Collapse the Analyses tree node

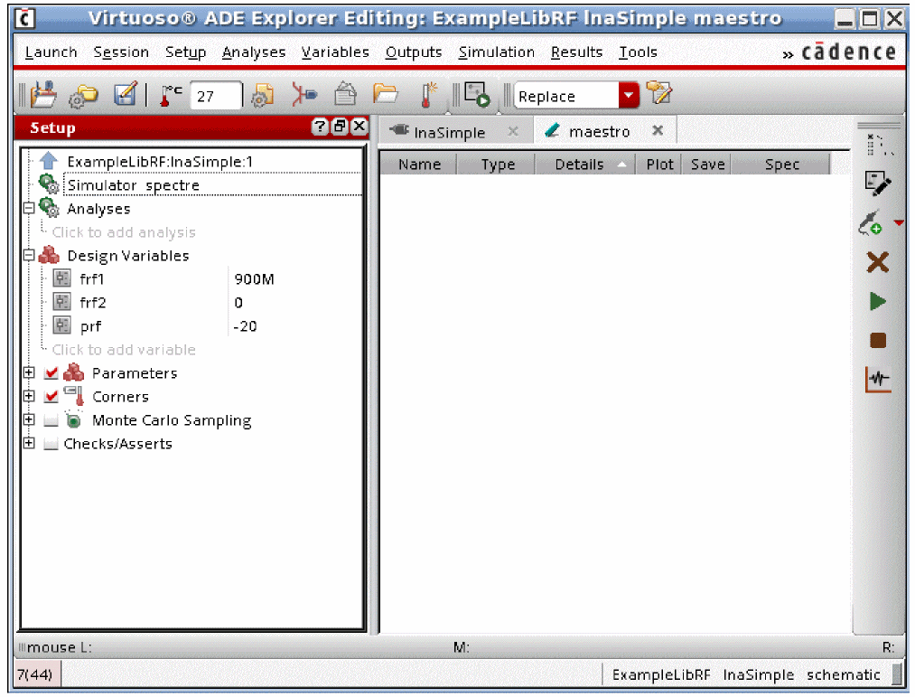pyautogui.click(x=29, y=208)
